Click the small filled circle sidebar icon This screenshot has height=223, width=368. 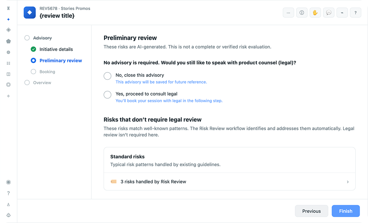point(8,52)
